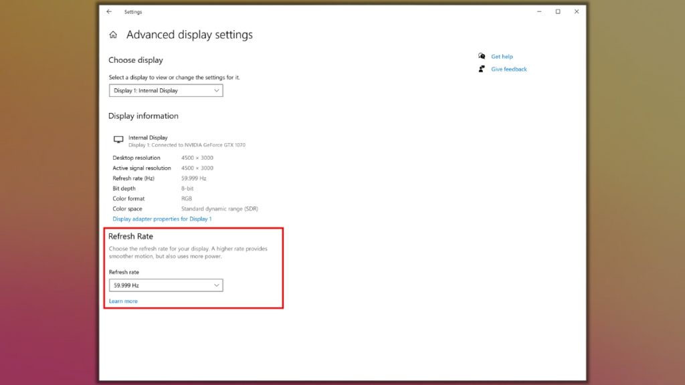Select the Get help link

point(501,56)
